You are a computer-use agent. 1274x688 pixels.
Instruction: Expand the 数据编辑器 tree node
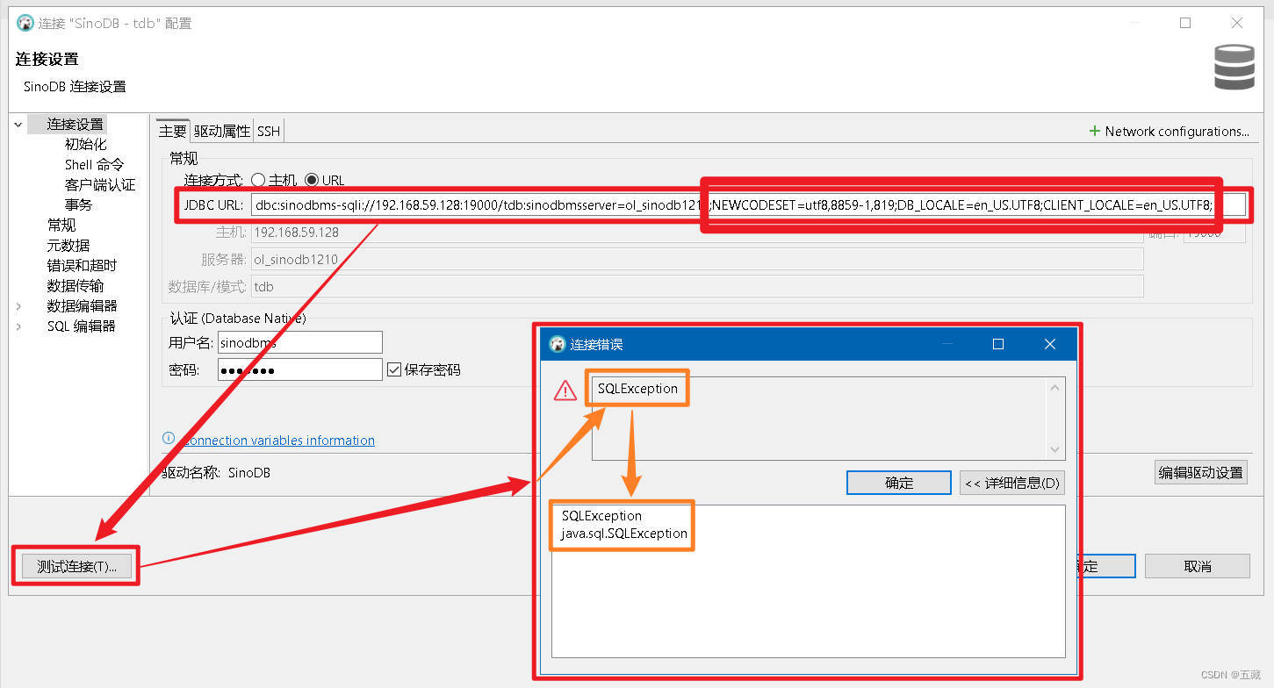(18, 306)
